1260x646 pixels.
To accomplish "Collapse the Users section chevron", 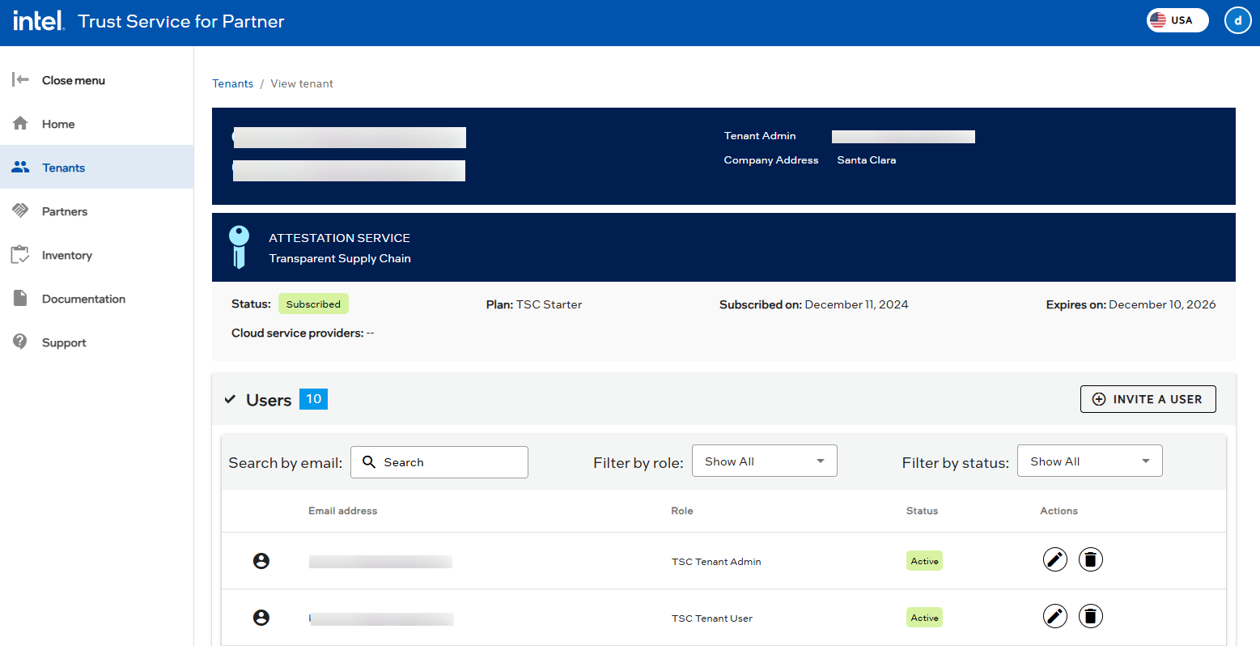I will tap(230, 399).
